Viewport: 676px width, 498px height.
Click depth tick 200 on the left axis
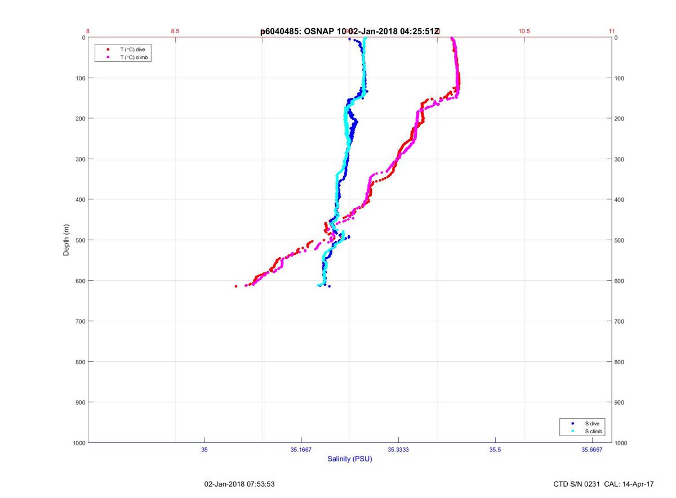80,119
